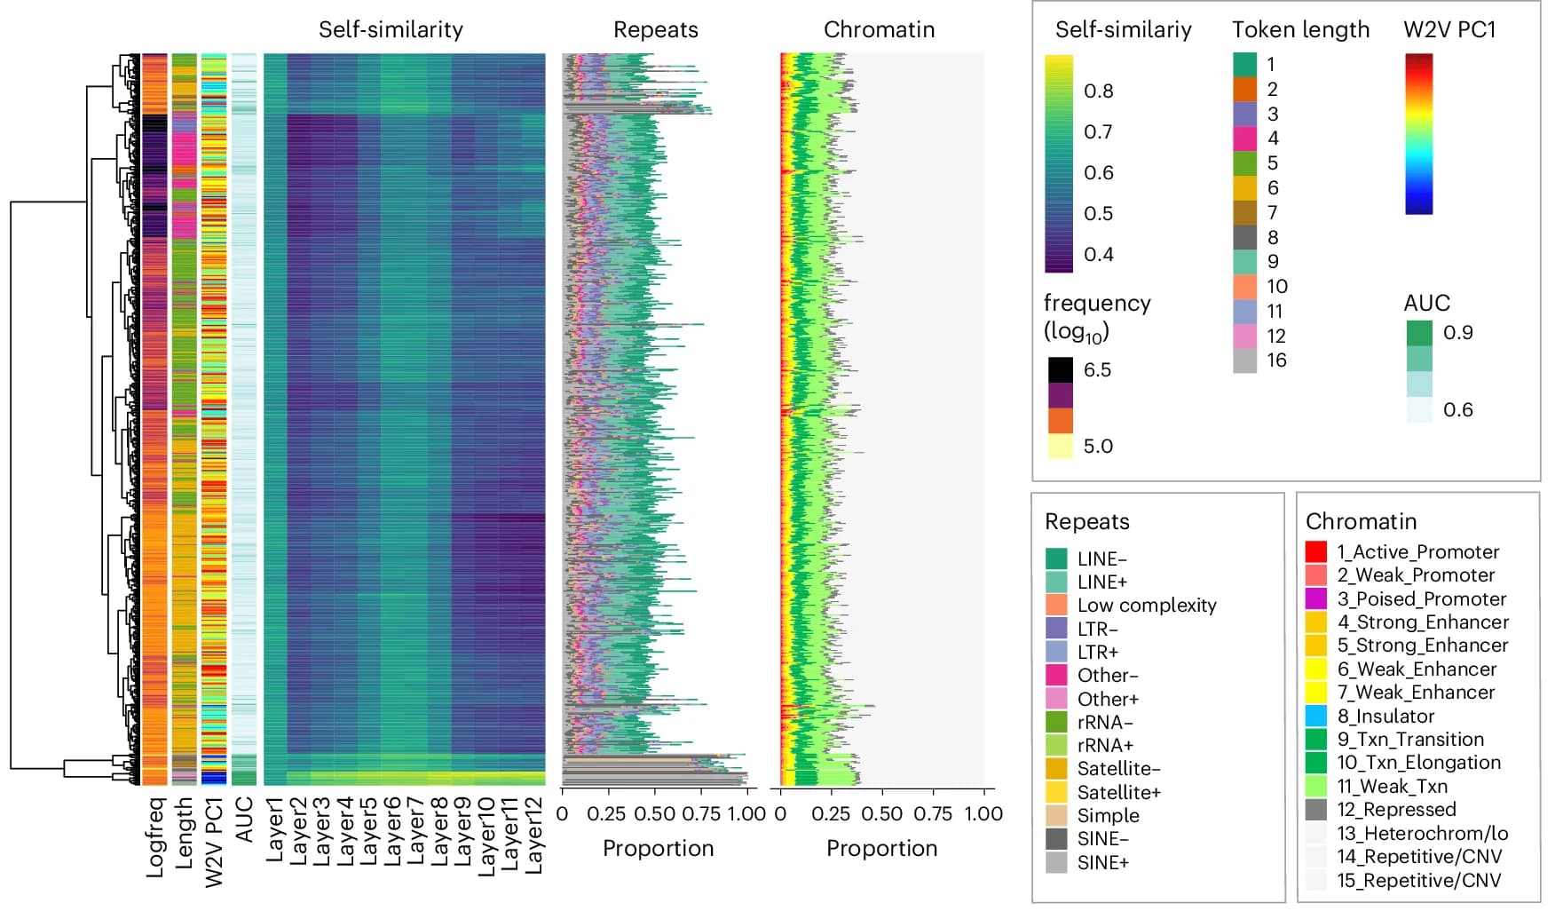1563x911 pixels.
Task: Click the LINE+ legend swatch
Action: (1056, 582)
